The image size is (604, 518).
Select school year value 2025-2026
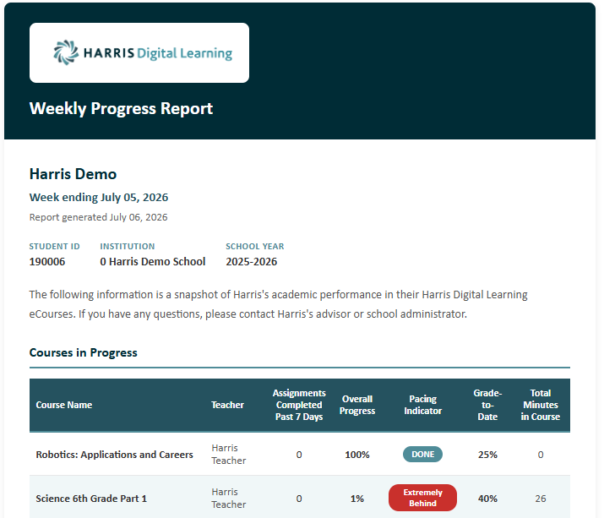tap(251, 262)
